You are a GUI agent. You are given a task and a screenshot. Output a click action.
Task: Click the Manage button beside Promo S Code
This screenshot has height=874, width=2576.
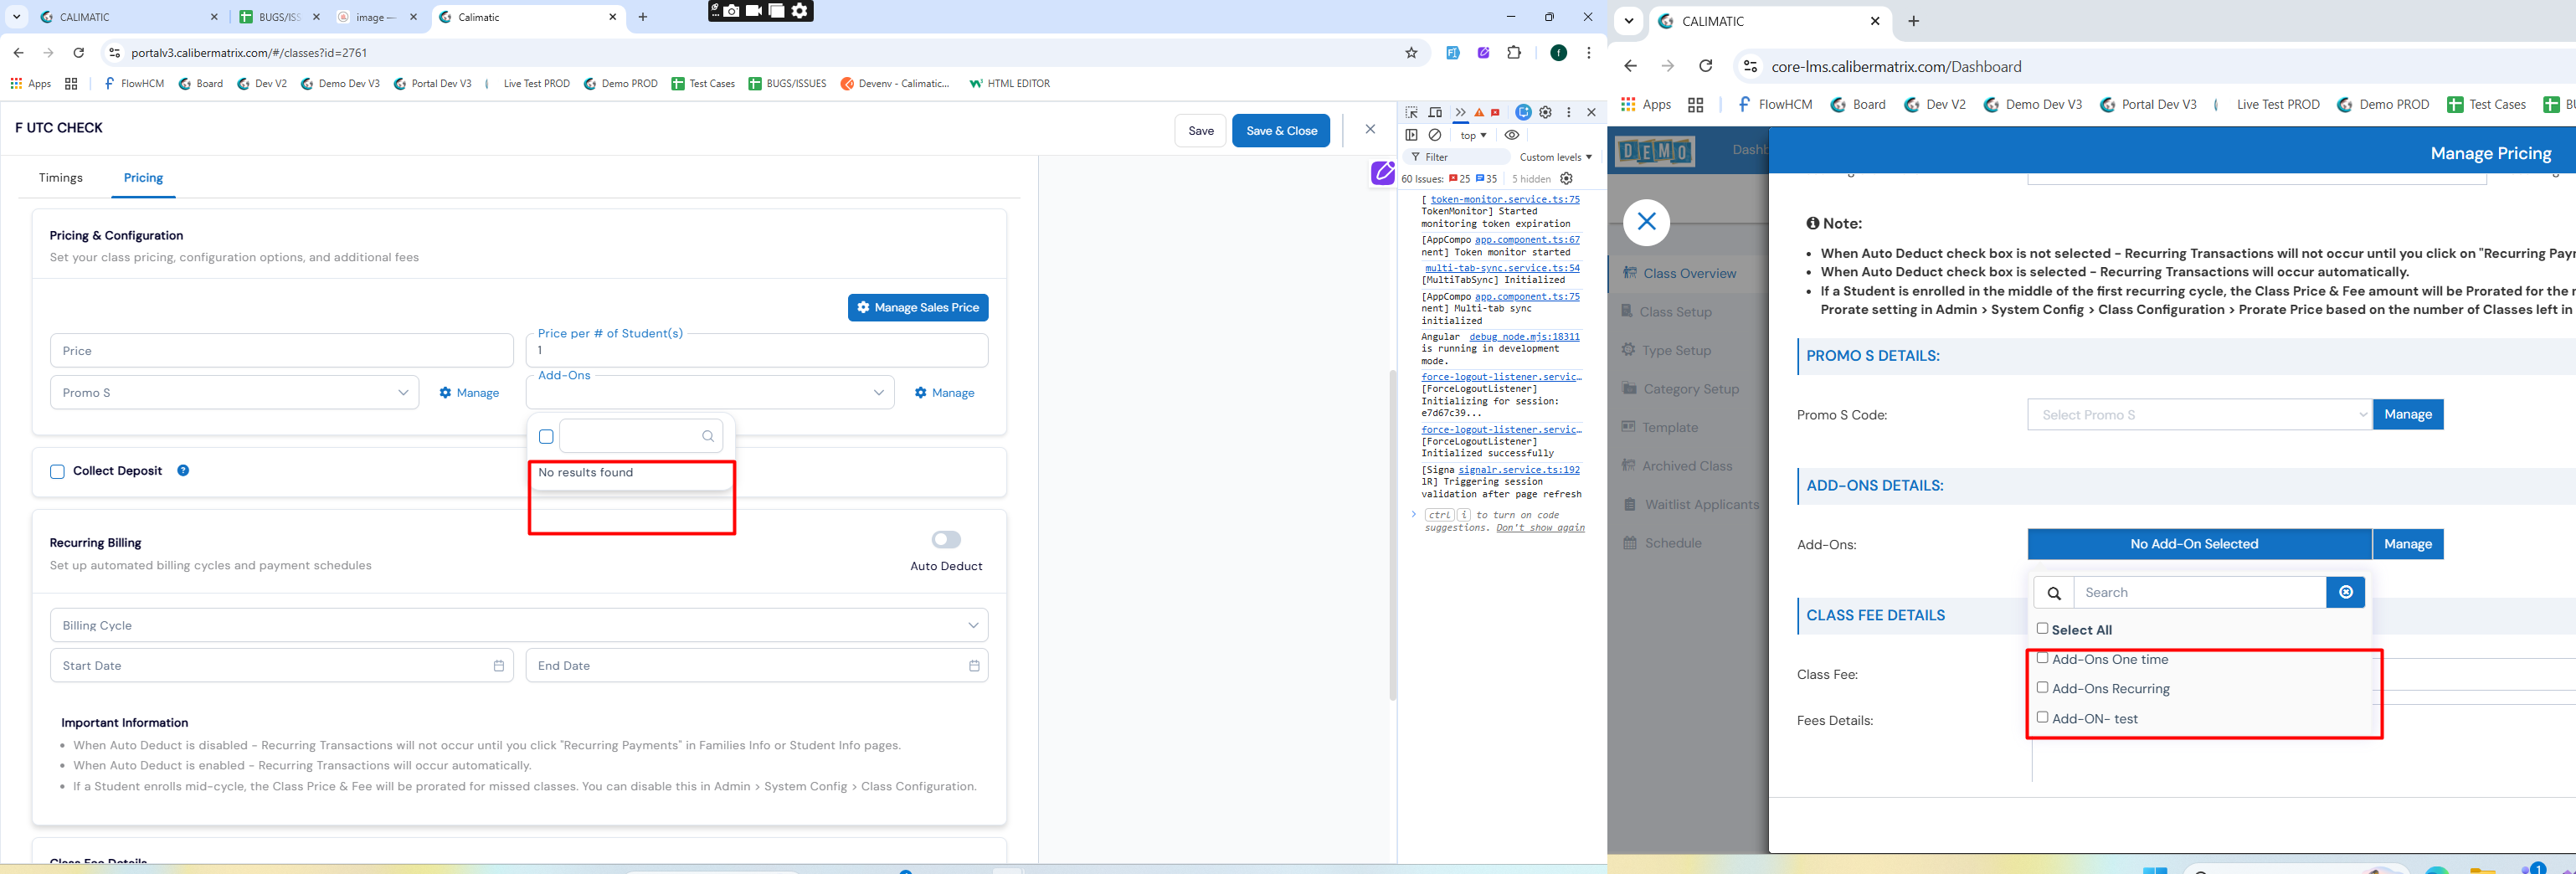click(x=2408, y=415)
